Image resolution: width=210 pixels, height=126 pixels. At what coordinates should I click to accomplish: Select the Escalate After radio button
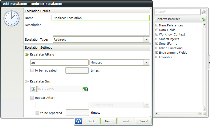27,54
